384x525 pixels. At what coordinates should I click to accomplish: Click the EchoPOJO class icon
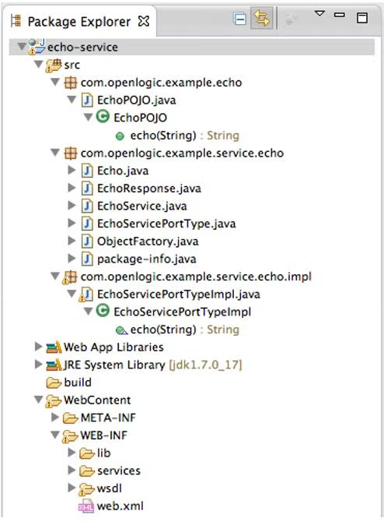coord(103,117)
